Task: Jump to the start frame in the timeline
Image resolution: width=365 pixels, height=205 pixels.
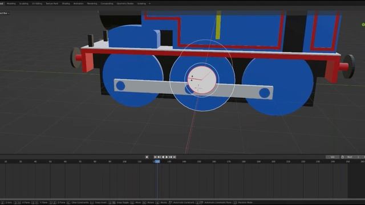Action: point(155,157)
